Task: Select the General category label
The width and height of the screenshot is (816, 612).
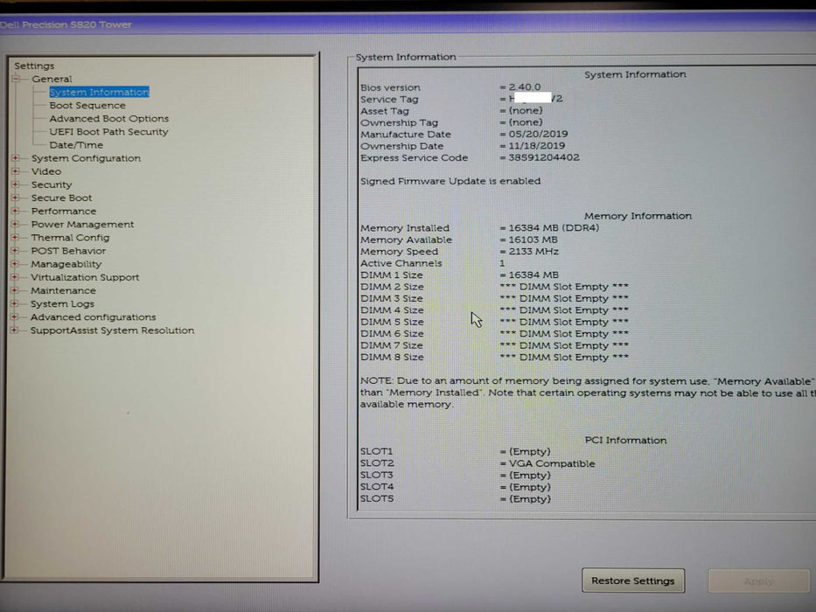Action: pyautogui.click(x=52, y=79)
